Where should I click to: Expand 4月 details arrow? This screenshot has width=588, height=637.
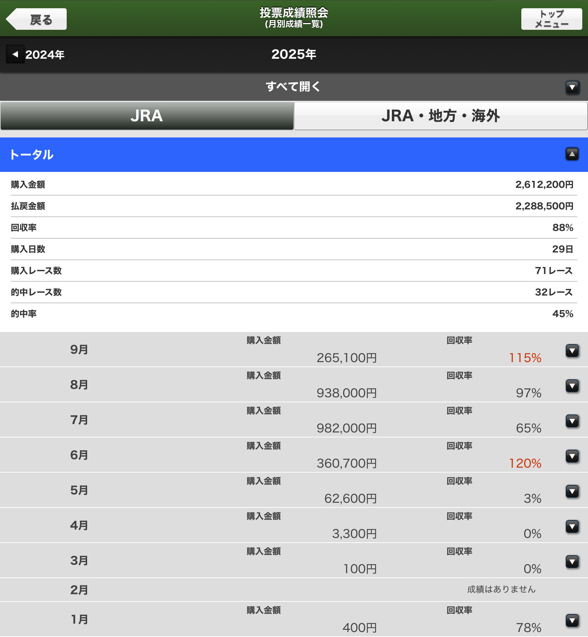(572, 526)
